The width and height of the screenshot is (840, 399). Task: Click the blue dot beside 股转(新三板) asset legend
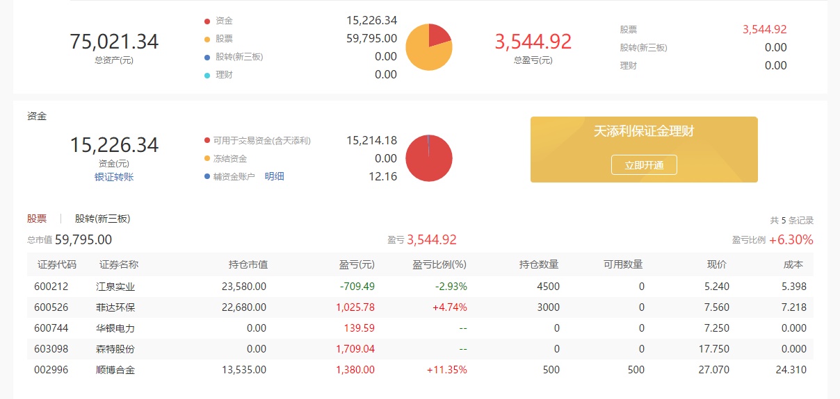pyautogui.click(x=207, y=57)
